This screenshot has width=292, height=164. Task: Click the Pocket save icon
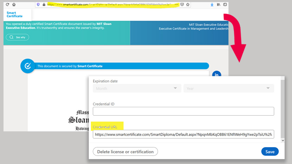click(182, 5)
